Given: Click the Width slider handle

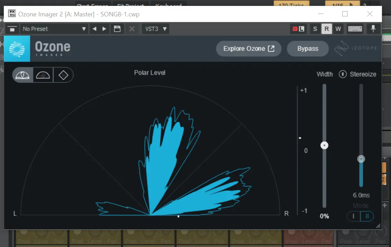Looking at the screenshot, I should point(324,145).
